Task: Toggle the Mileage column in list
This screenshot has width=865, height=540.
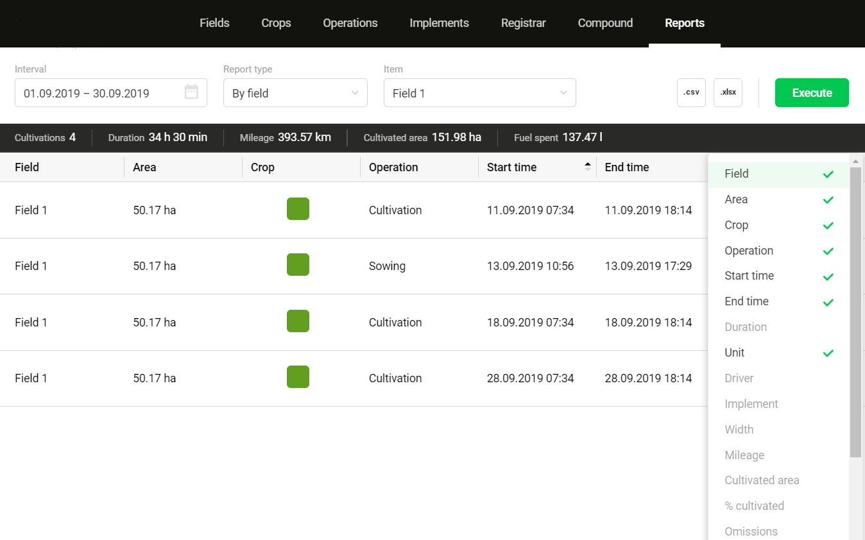Action: click(x=744, y=455)
